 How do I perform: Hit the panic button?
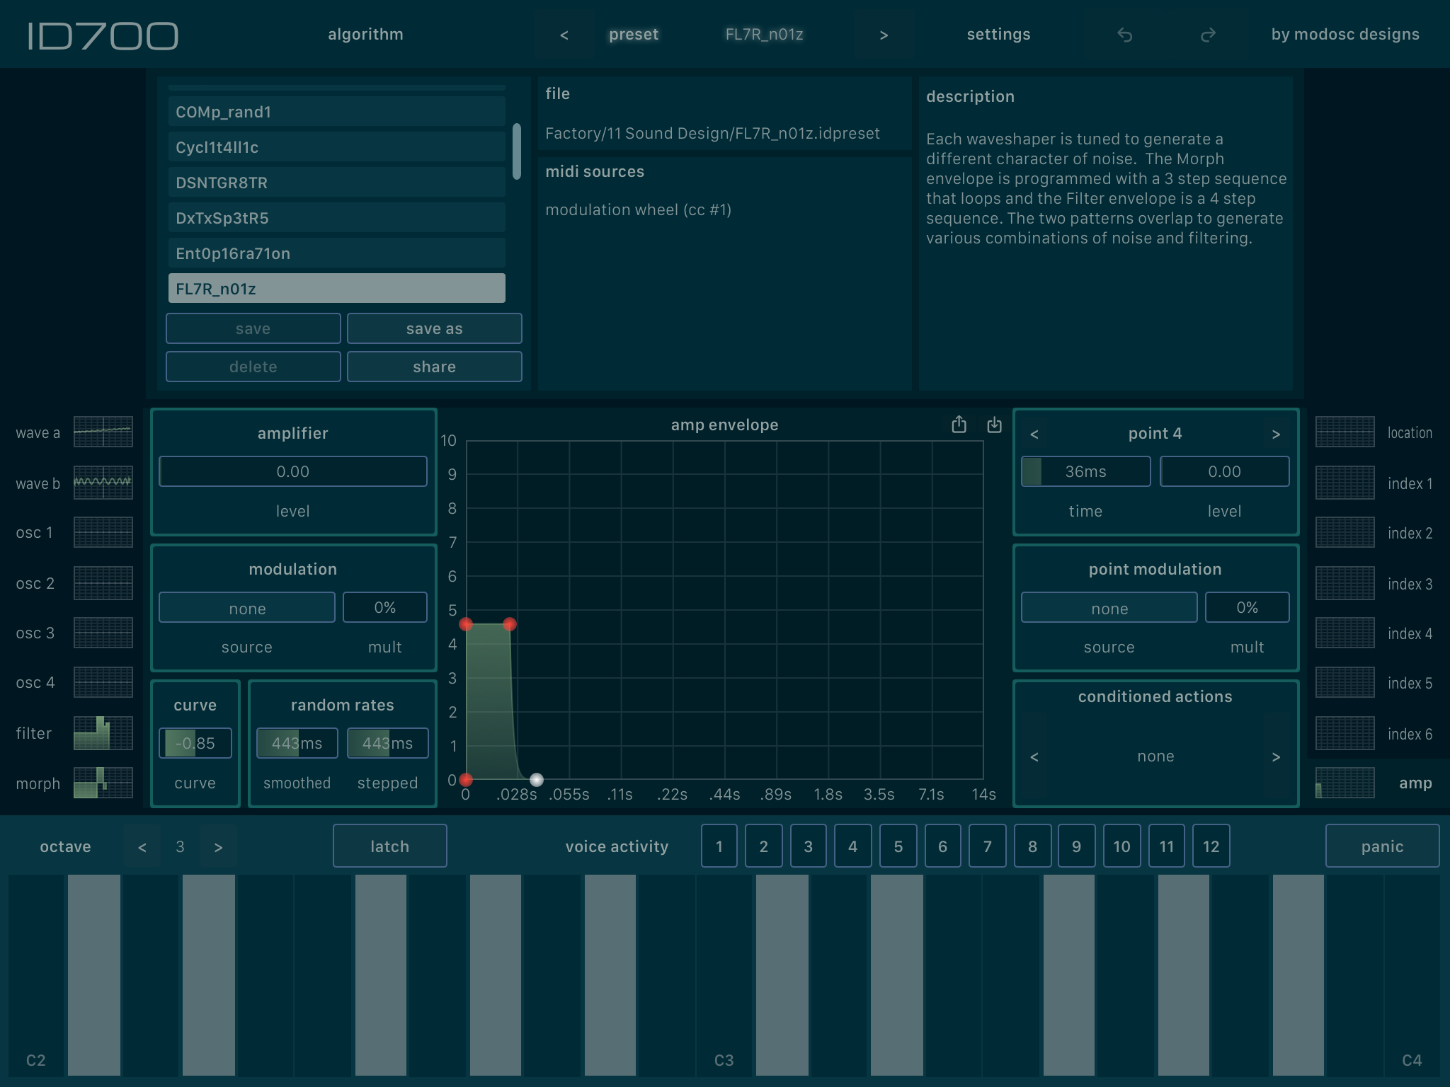(x=1382, y=846)
